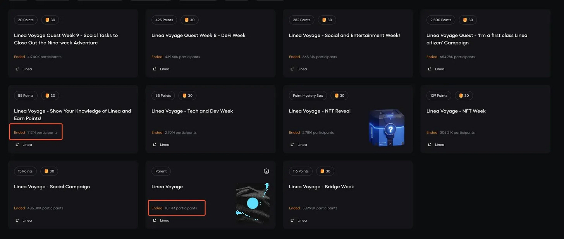Image resolution: width=564 pixels, height=239 pixels.
Task: Click the '1.12M participants' text
Action: (x=42, y=132)
